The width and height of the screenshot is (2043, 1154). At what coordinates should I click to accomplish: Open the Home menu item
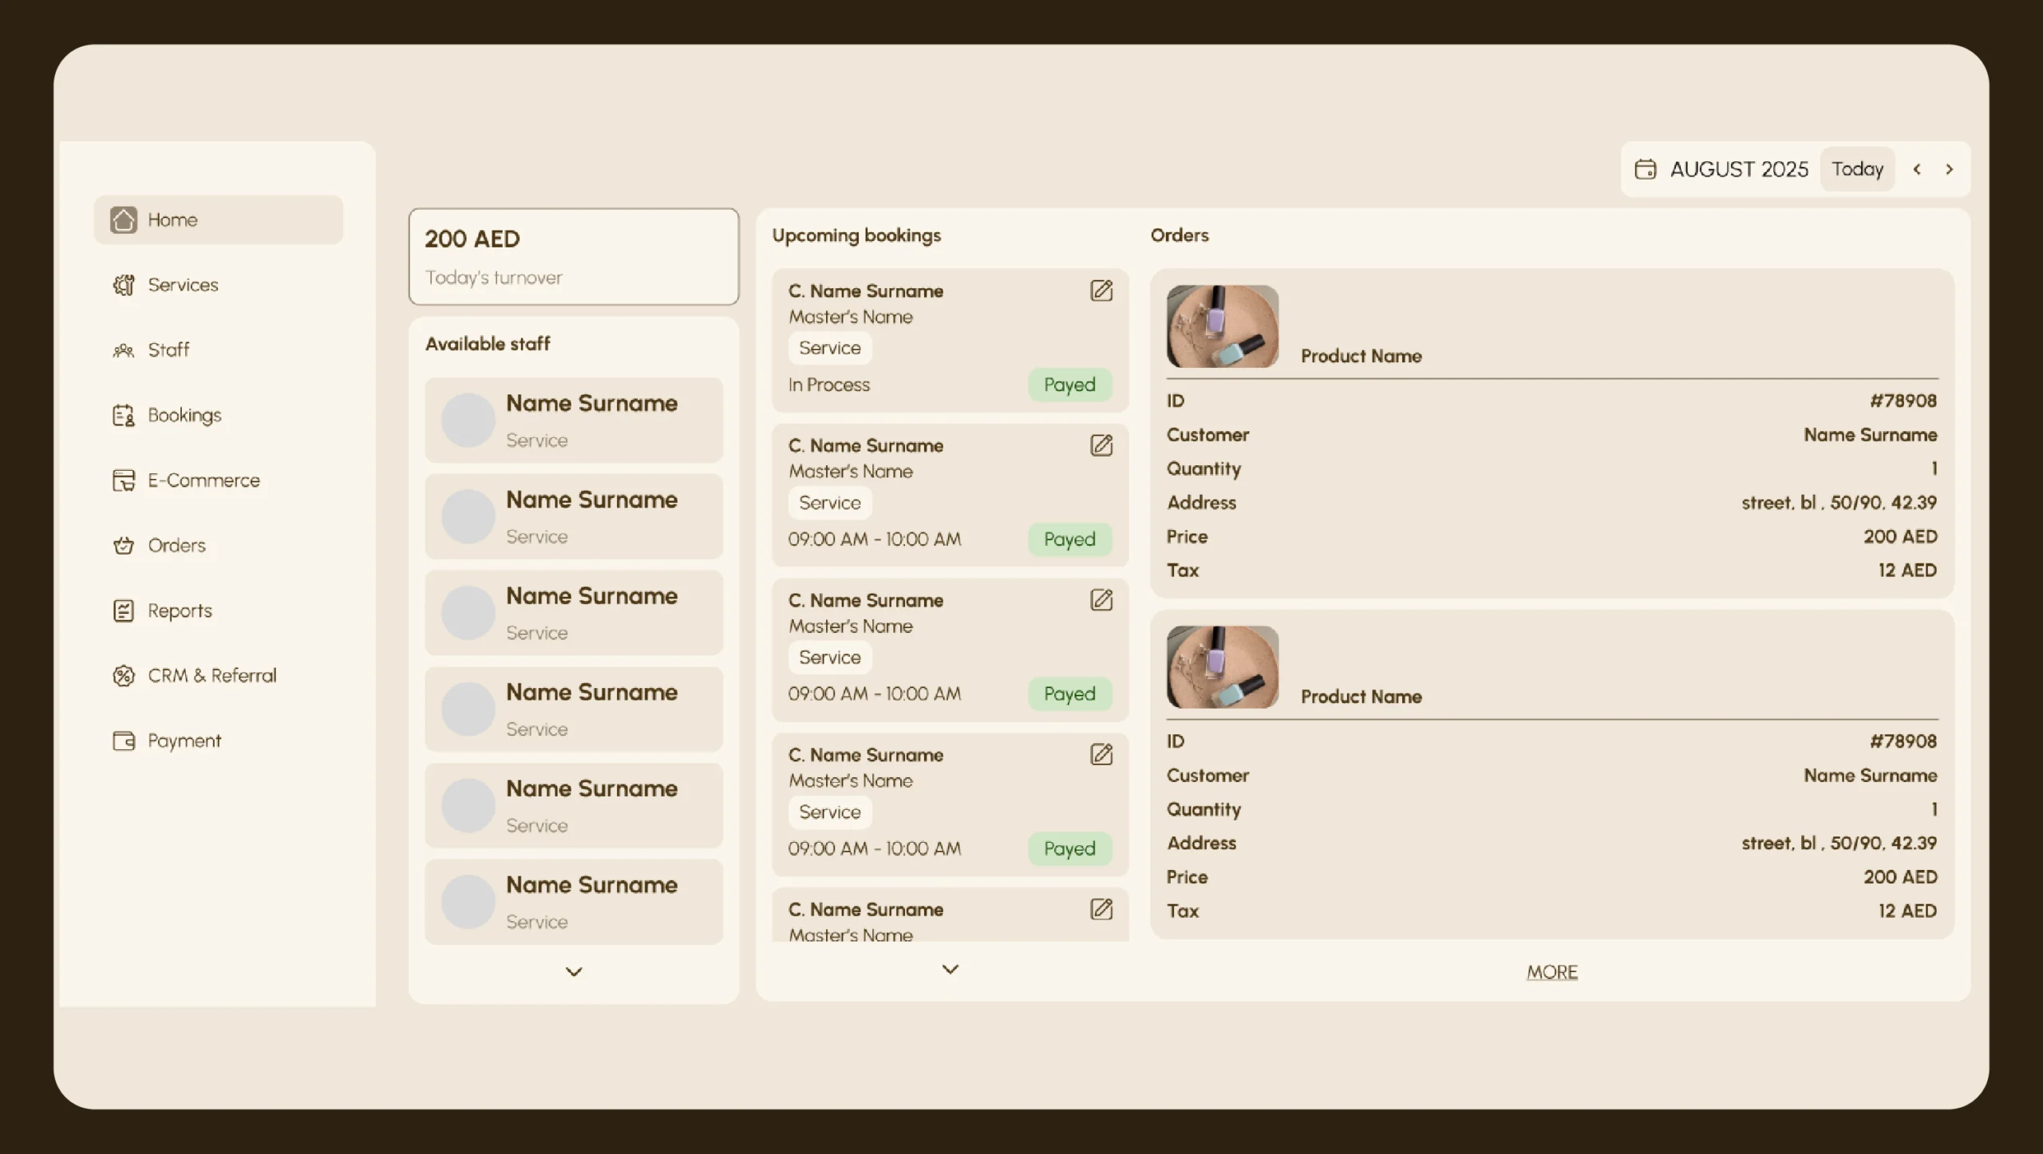219,219
